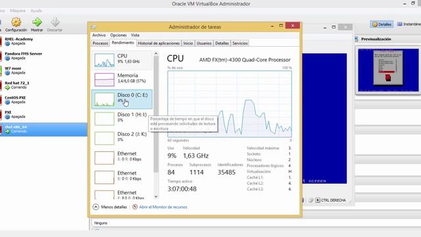Click the 3:07:00:48 Tiempo activo value
This screenshot has height=237, width=421.
pos(182,189)
